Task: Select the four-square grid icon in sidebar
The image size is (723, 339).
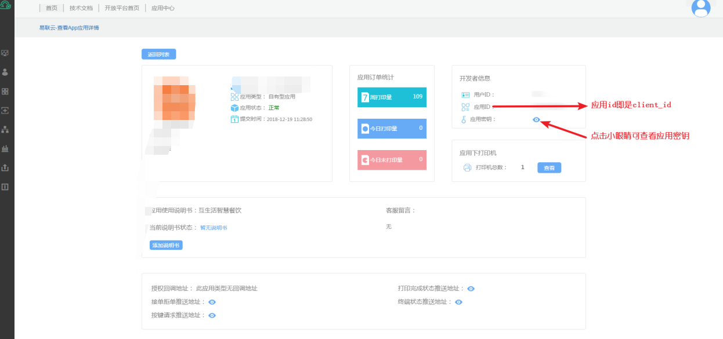Action: coord(5,92)
